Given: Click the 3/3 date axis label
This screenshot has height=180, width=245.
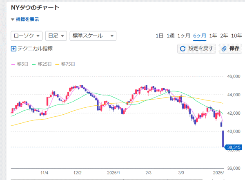Looking at the screenshot, I should [x=181, y=173].
